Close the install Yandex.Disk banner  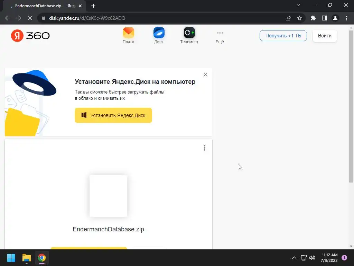coord(205,75)
